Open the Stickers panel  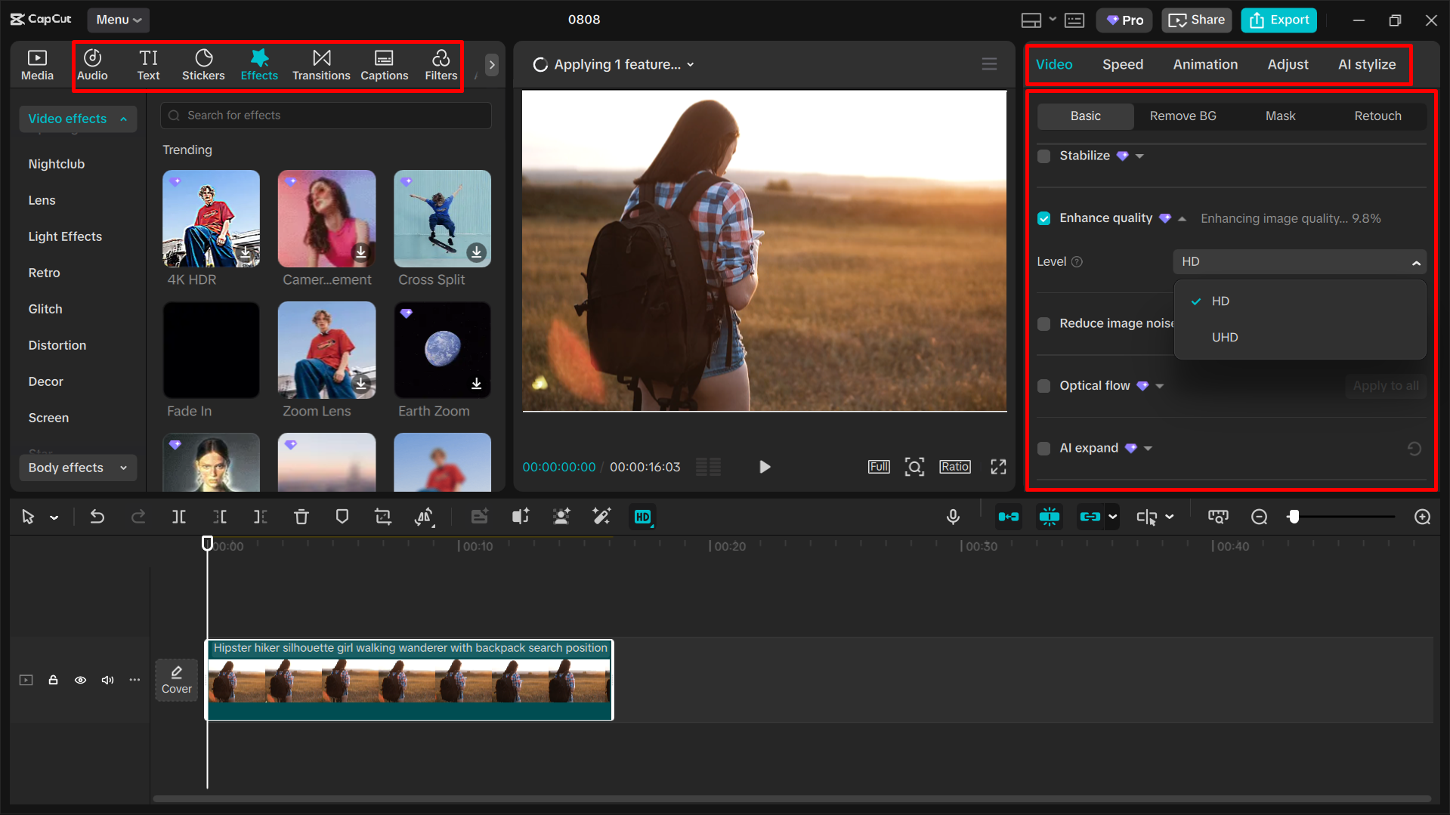pos(203,65)
